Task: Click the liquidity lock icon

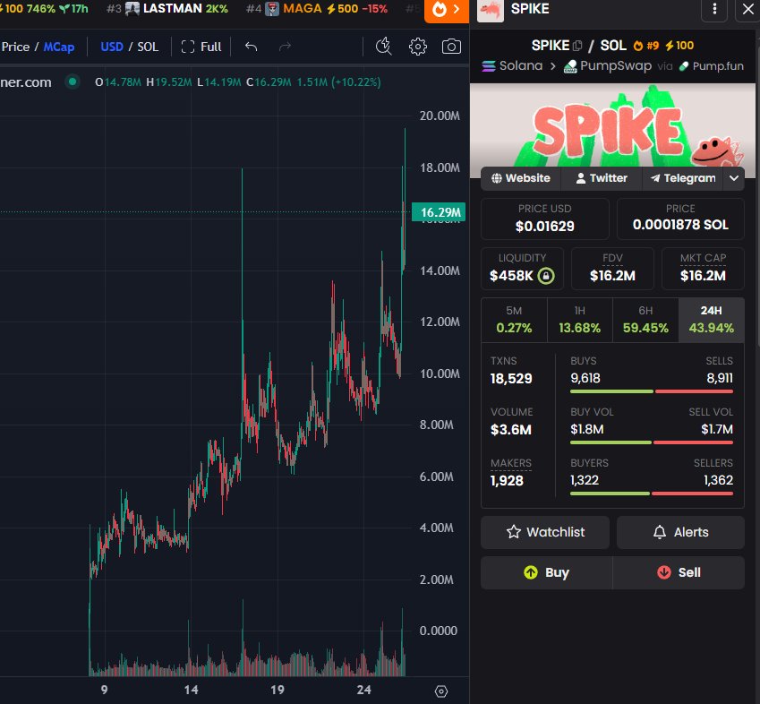Action: click(546, 276)
